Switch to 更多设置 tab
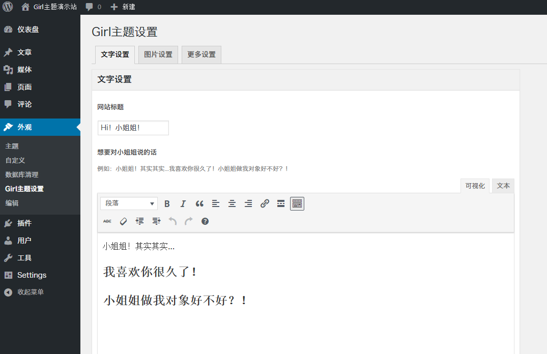The height and width of the screenshot is (354, 547). (x=201, y=55)
